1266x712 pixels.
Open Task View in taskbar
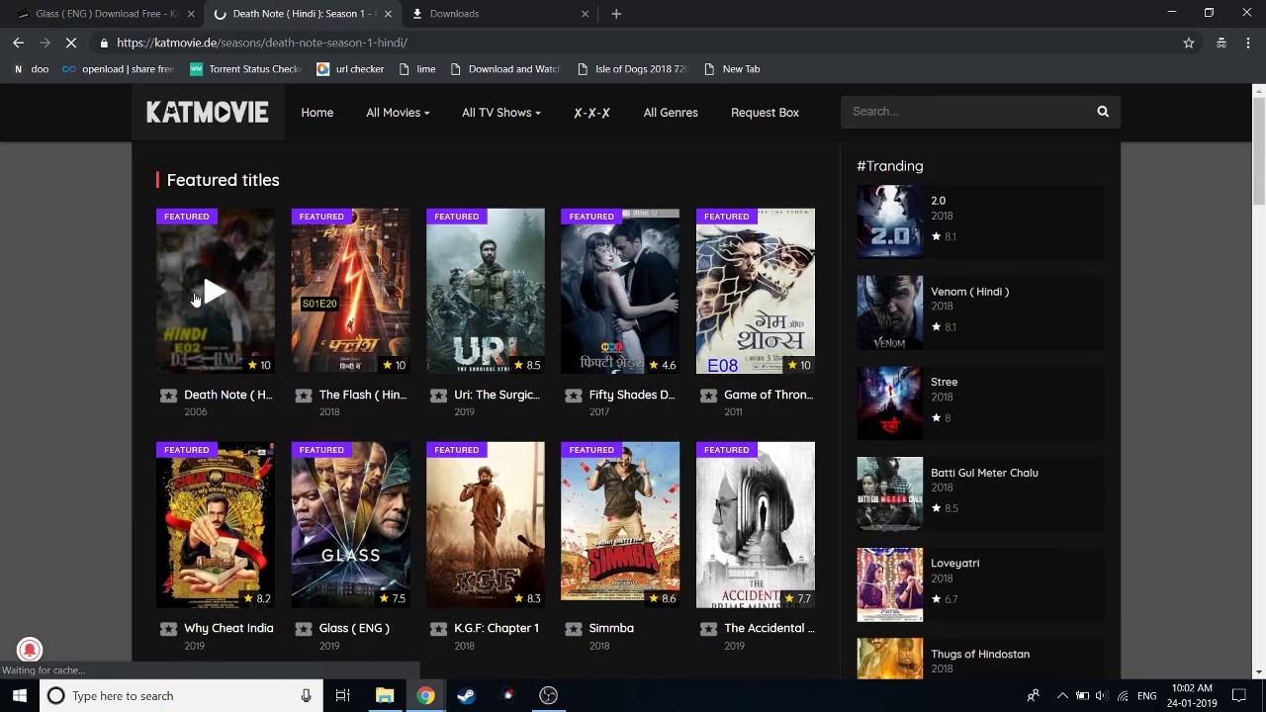pos(343,696)
